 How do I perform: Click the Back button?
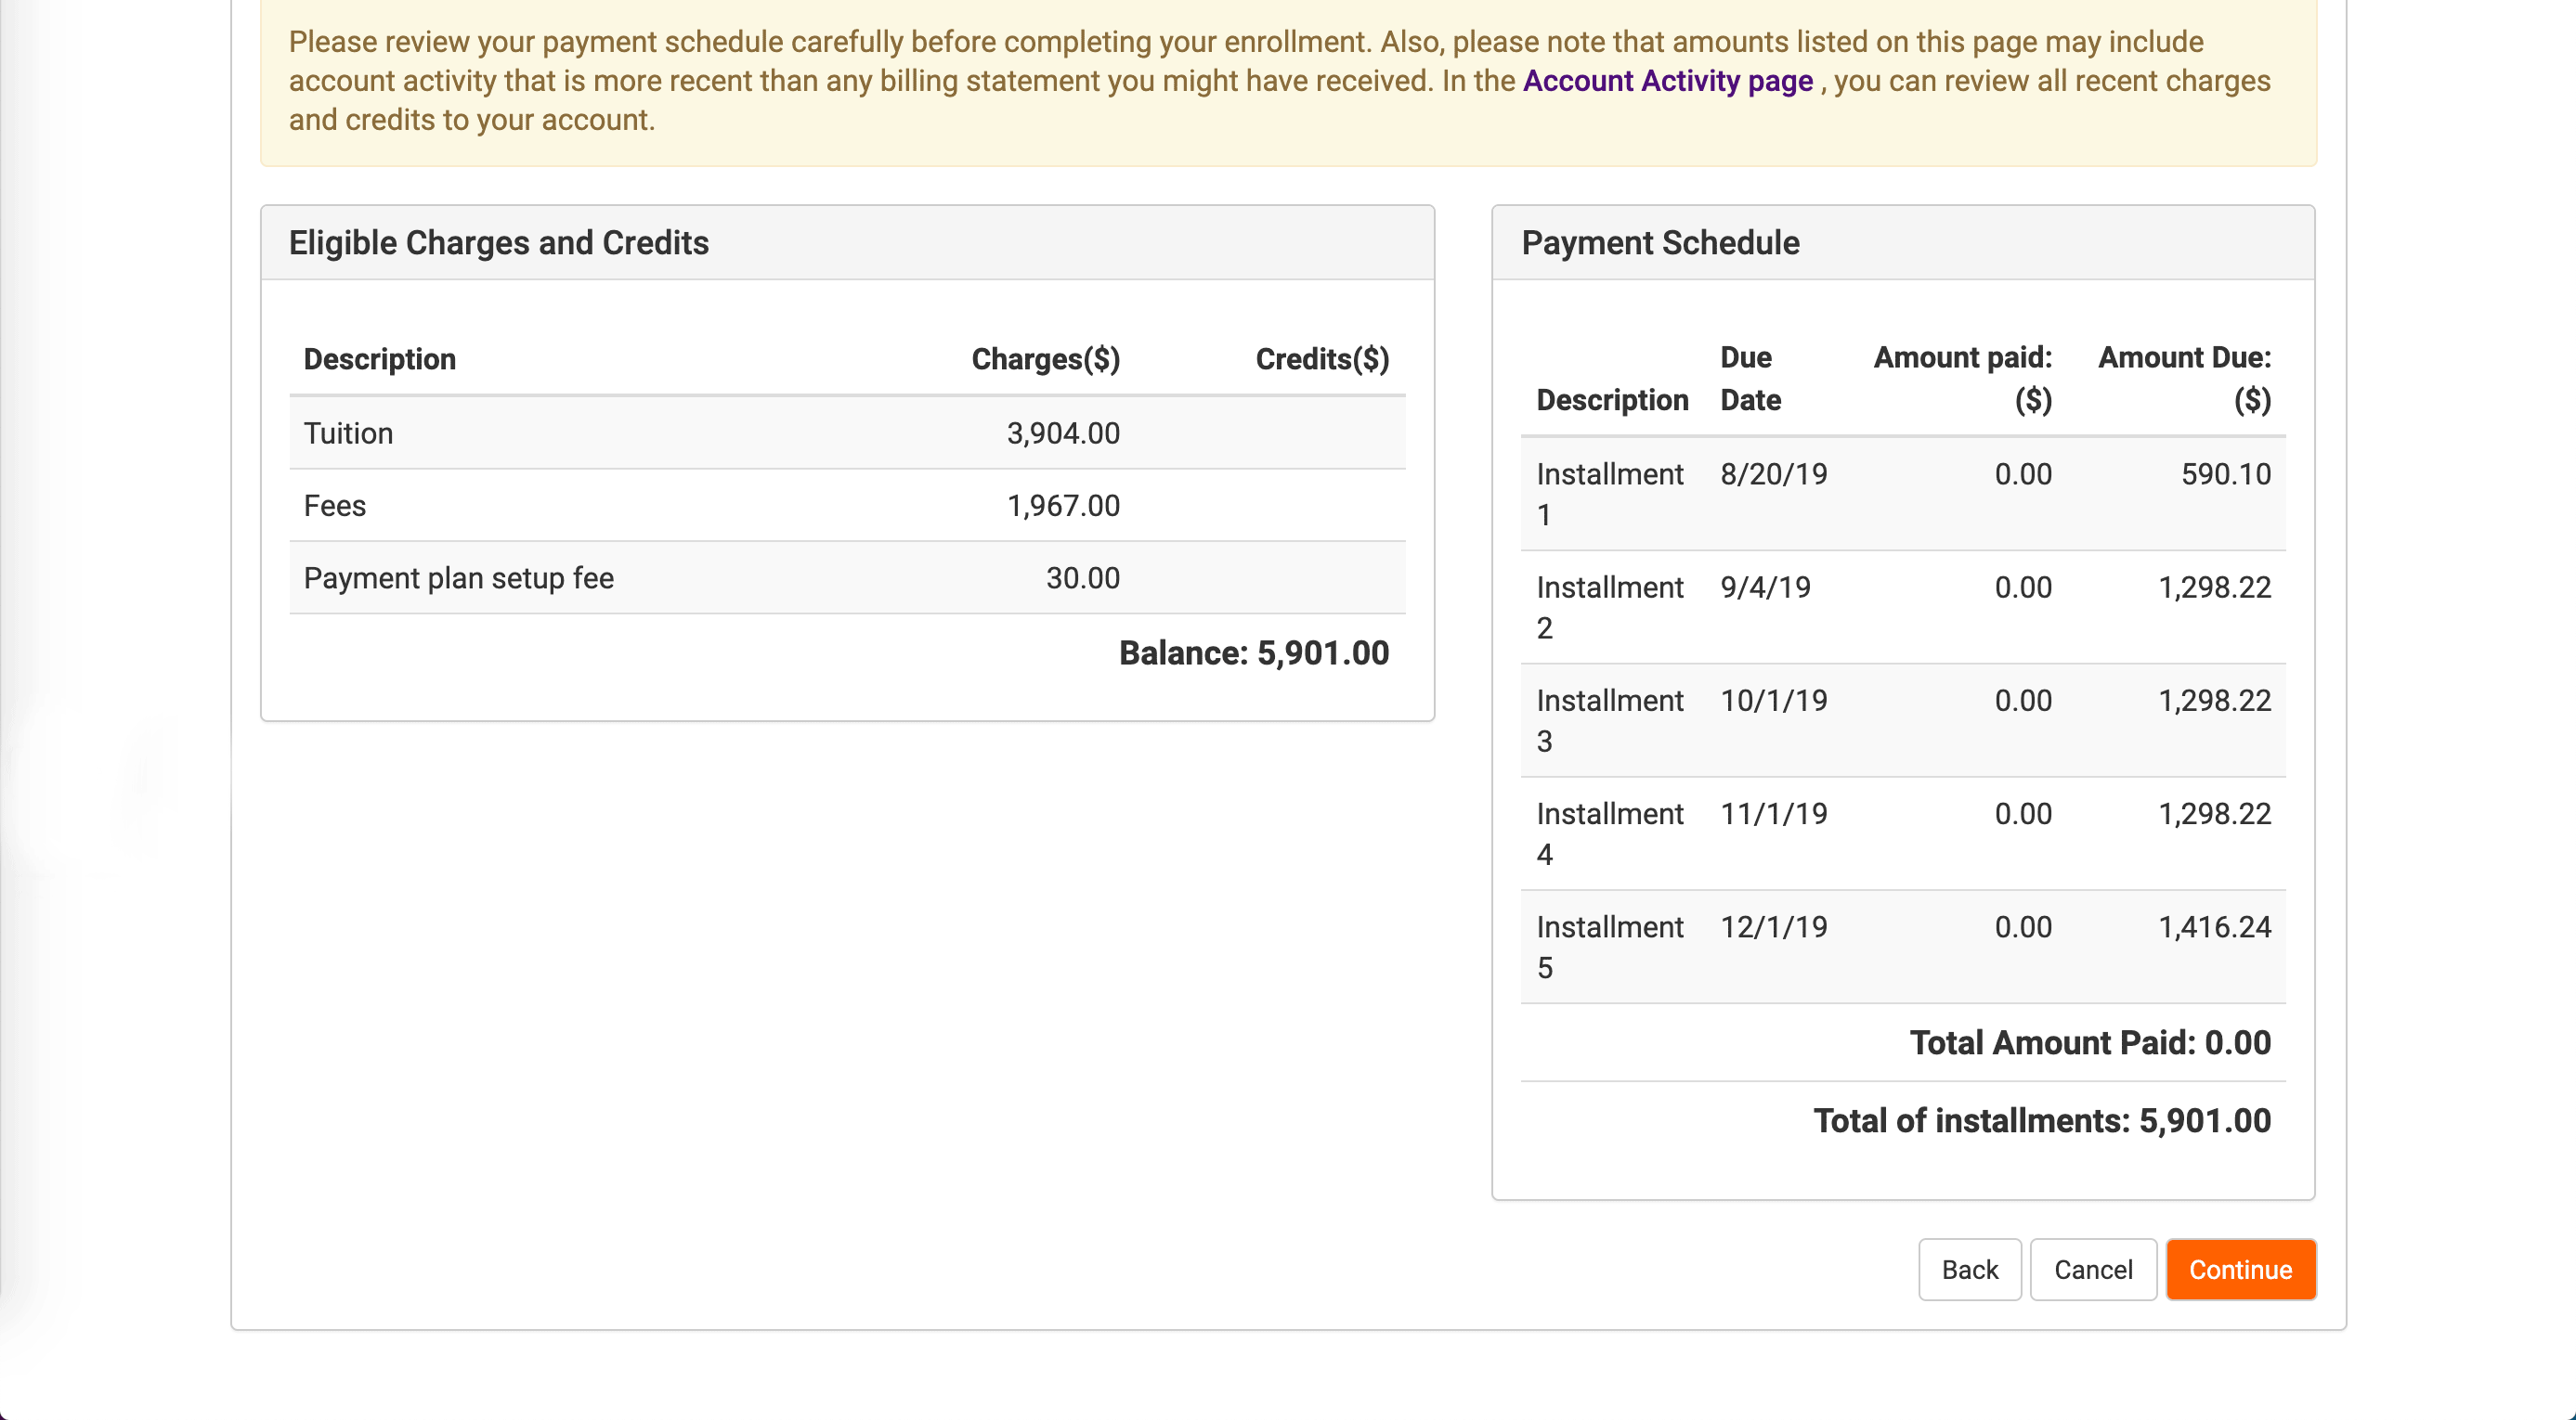(x=1969, y=1269)
